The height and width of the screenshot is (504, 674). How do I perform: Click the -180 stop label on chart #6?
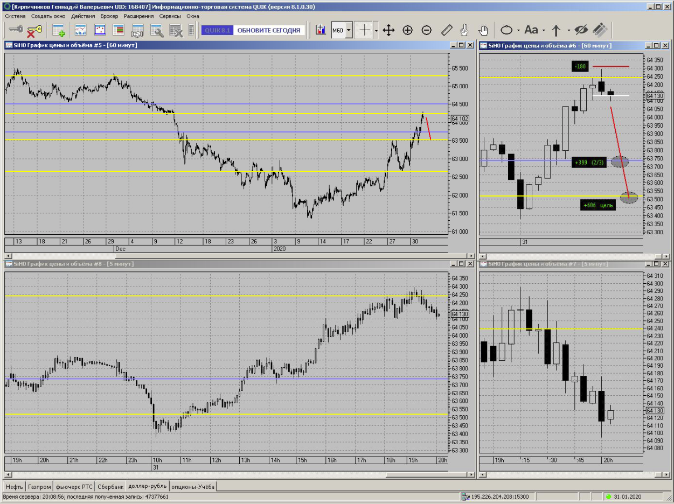[x=581, y=66]
